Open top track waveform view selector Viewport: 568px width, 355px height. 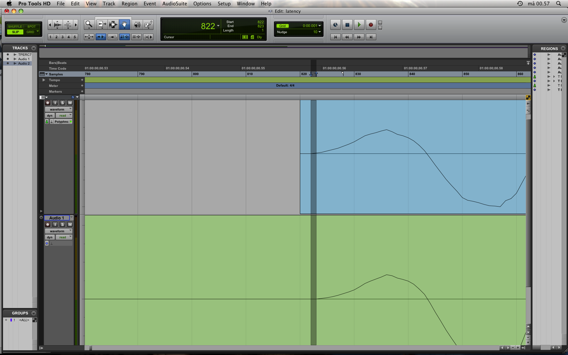(59, 110)
